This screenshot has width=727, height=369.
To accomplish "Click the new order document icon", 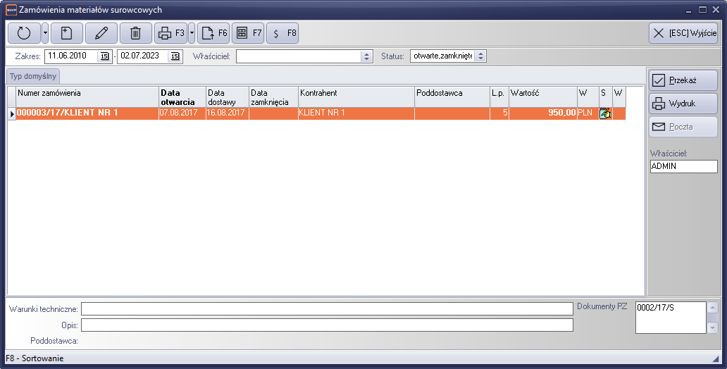I will (x=66, y=33).
